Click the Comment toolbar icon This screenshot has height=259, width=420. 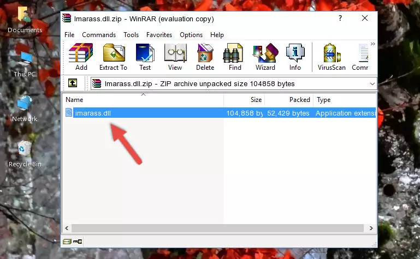tap(360, 57)
